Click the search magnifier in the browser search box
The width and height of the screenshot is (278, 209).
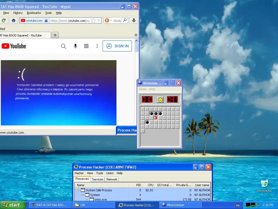pos(125,20)
